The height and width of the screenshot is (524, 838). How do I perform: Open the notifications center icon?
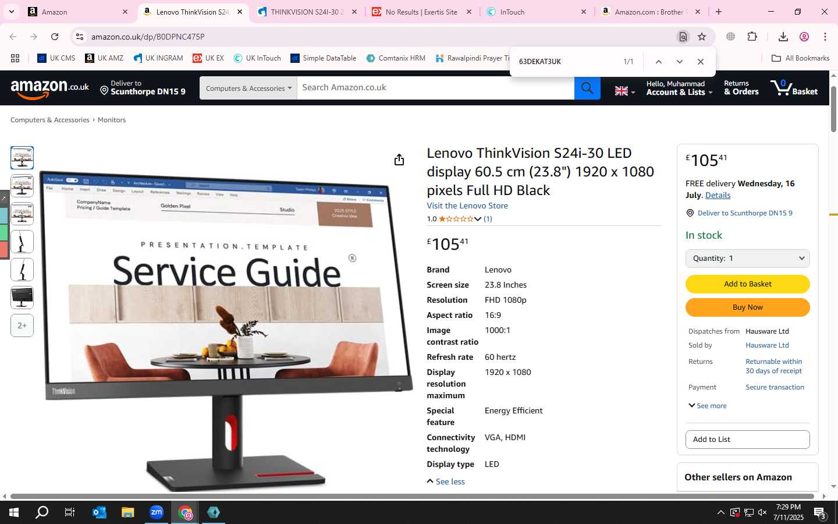click(x=820, y=513)
